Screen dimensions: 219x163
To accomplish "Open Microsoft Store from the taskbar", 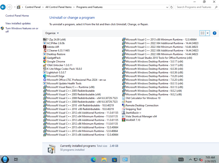I will (114, 159).
